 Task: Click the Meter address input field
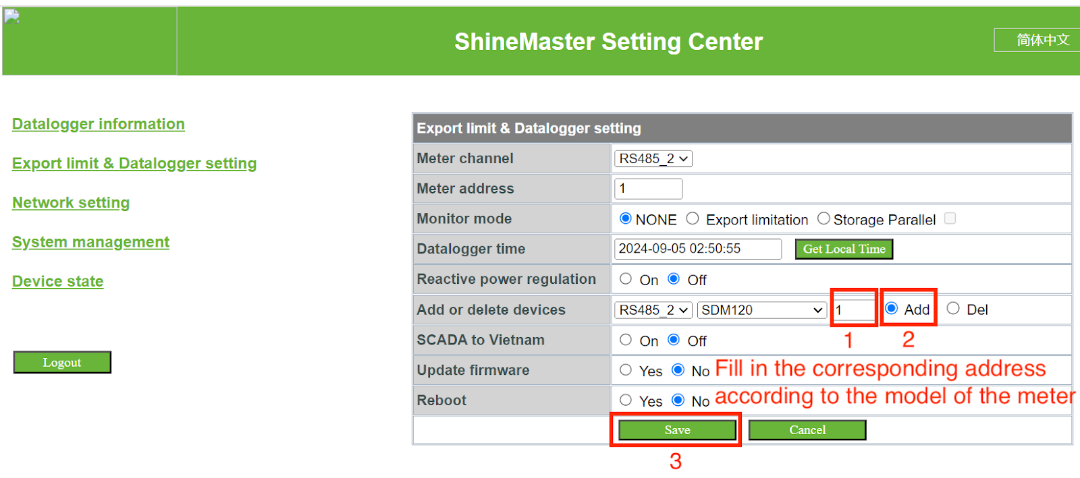coord(648,189)
